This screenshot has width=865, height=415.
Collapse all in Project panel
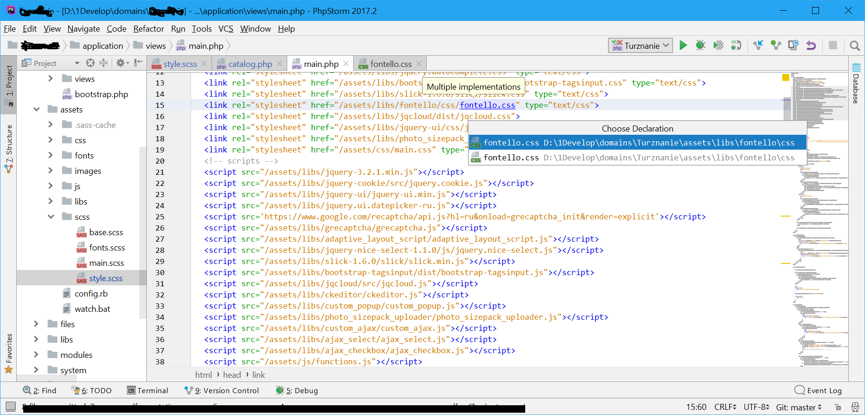click(x=103, y=63)
